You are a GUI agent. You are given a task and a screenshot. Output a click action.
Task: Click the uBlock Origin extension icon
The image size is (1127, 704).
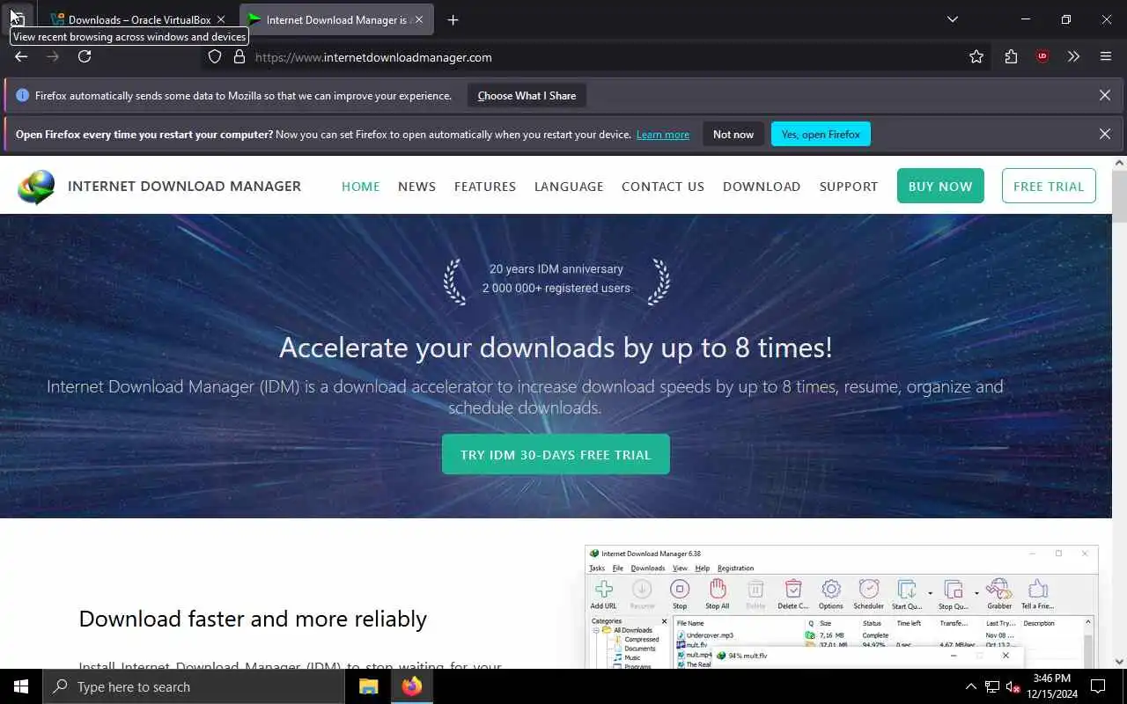click(1042, 56)
